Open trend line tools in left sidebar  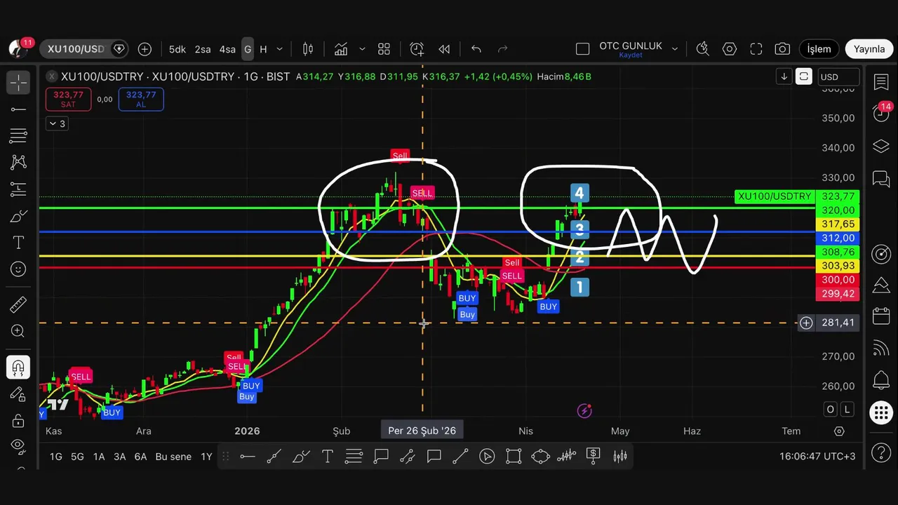click(x=18, y=109)
